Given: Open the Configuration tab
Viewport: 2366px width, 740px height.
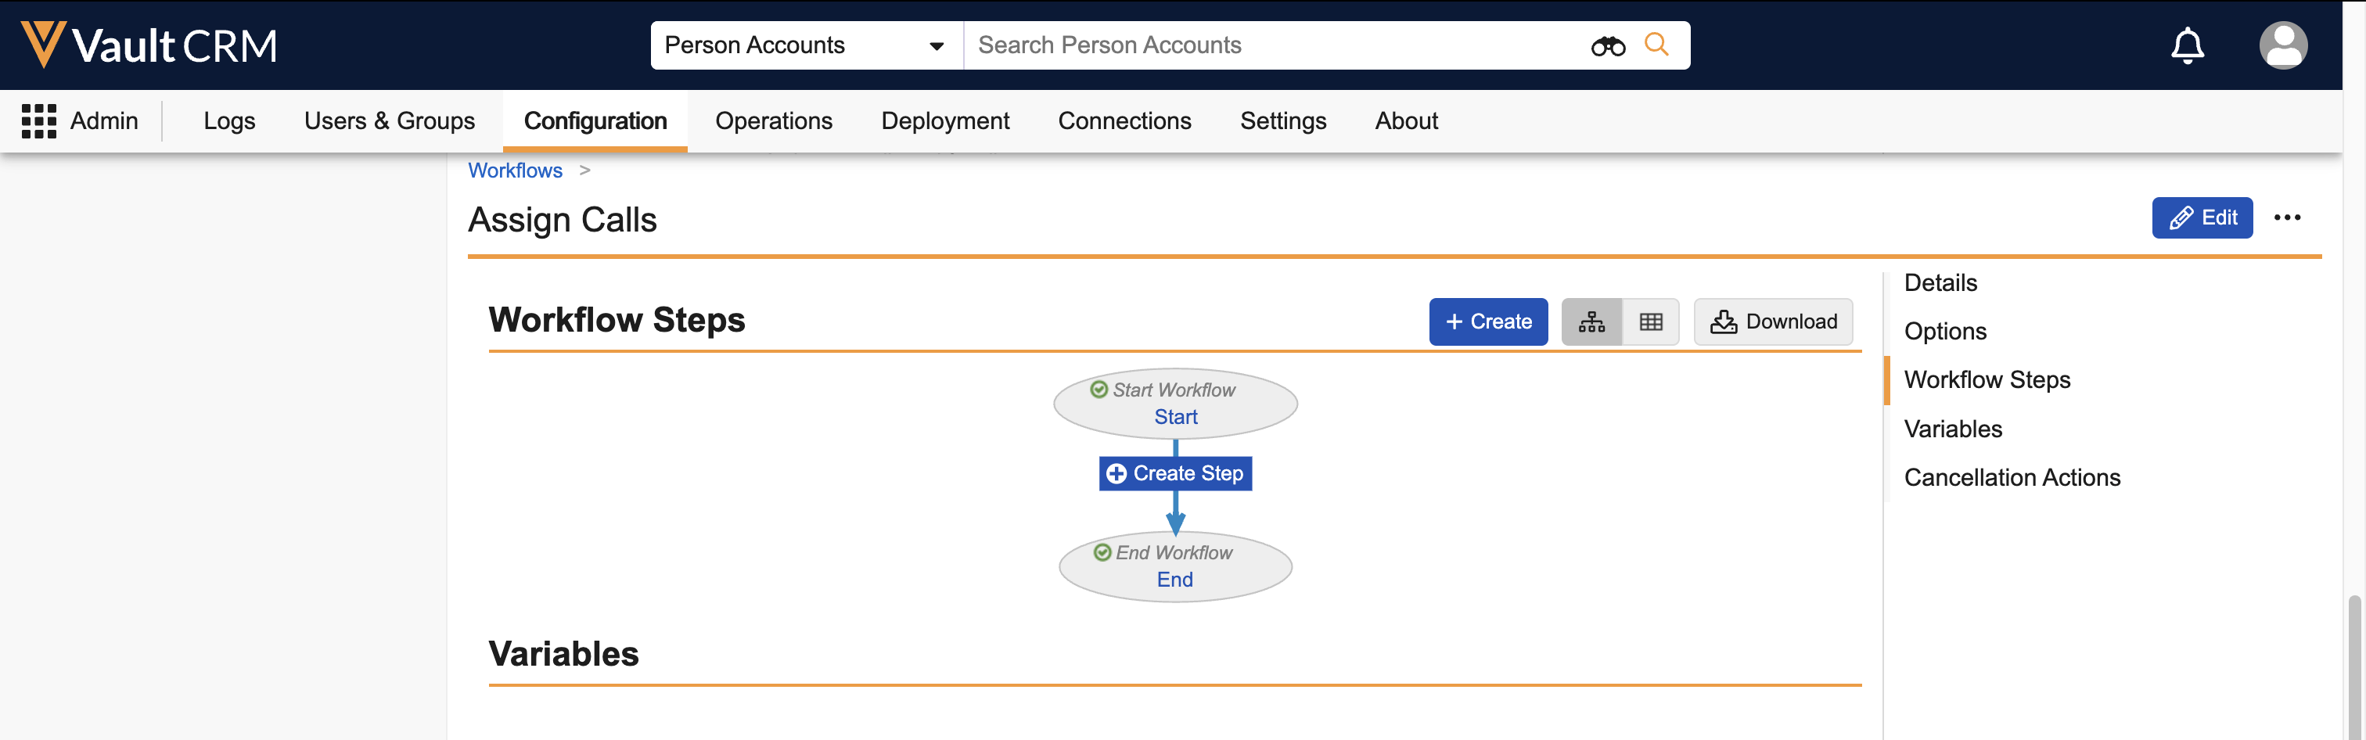Looking at the screenshot, I should [595, 121].
